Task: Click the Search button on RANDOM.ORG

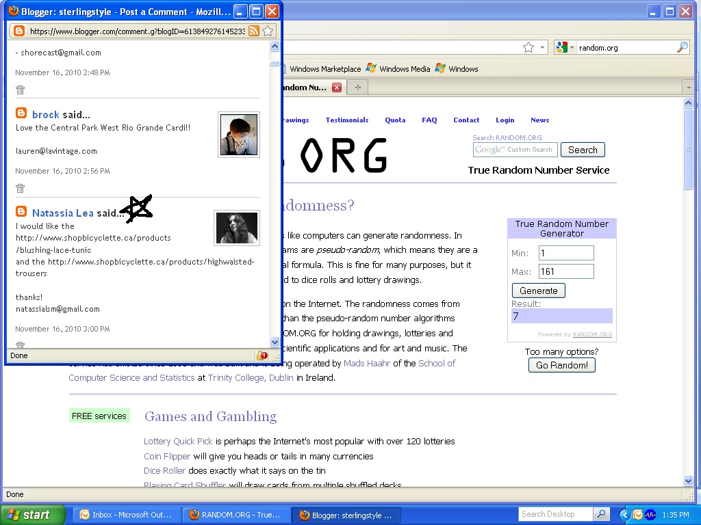Action: [583, 150]
